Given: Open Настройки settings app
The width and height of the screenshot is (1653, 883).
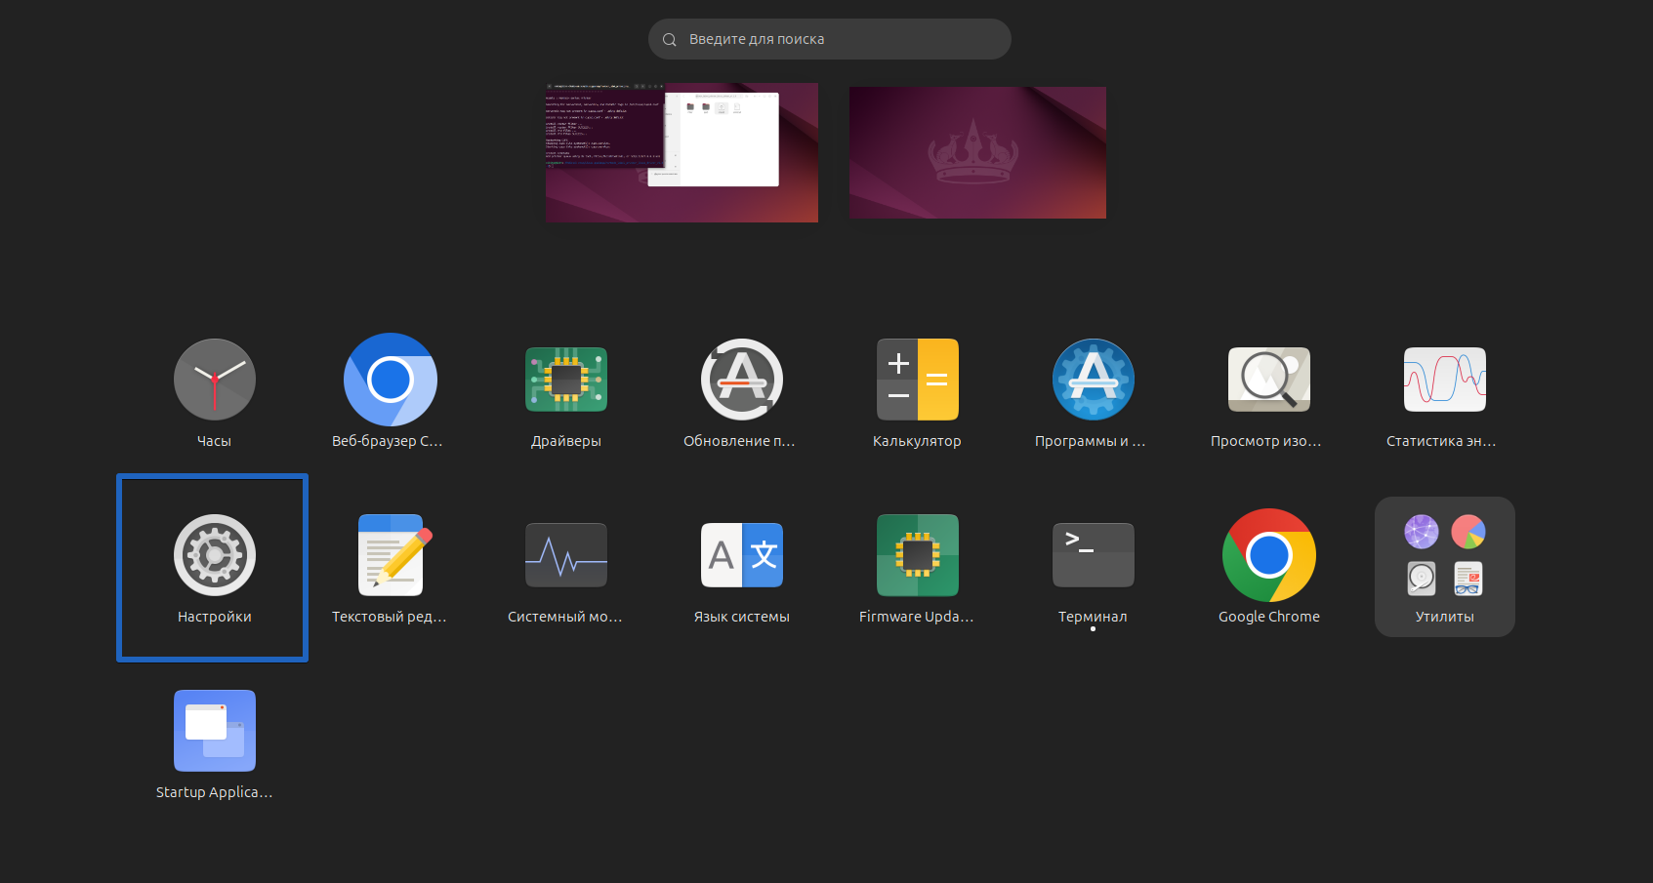Looking at the screenshot, I should point(214,556).
